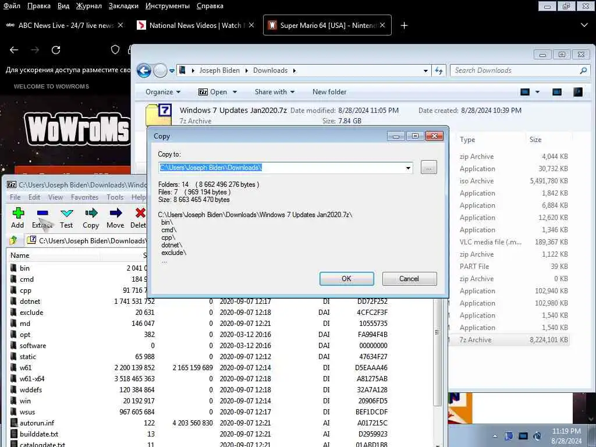The height and width of the screenshot is (447, 596).
Task: Click the system tray volume icon
Action: pyautogui.click(x=537, y=436)
